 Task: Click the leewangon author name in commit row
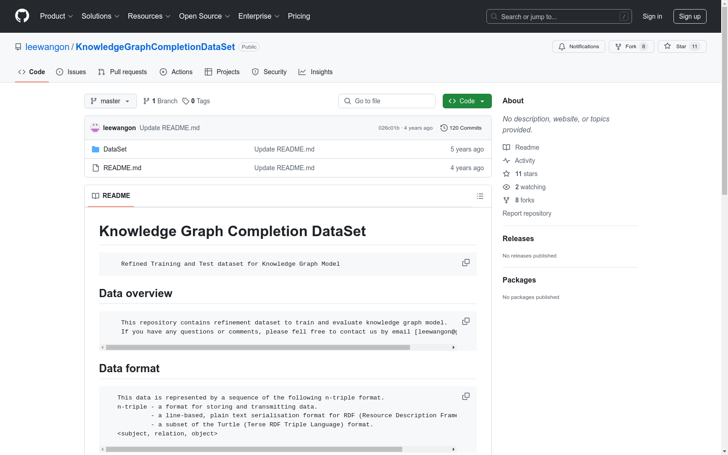click(x=120, y=128)
